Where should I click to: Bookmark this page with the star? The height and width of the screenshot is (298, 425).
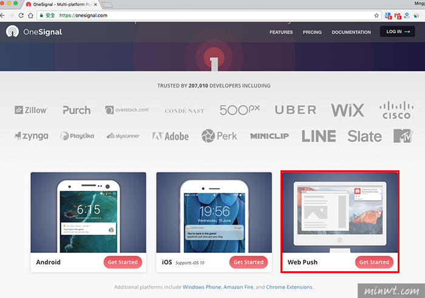tap(376, 15)
